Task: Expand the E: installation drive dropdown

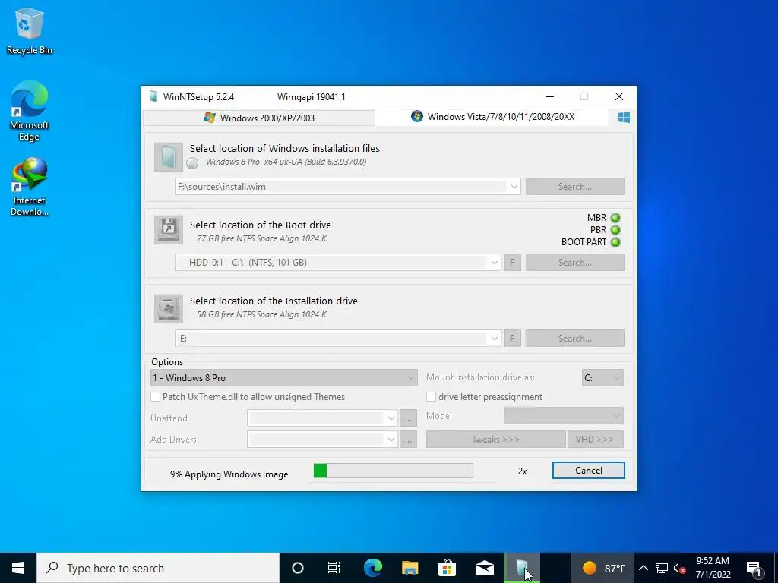Action: point(494,339)
